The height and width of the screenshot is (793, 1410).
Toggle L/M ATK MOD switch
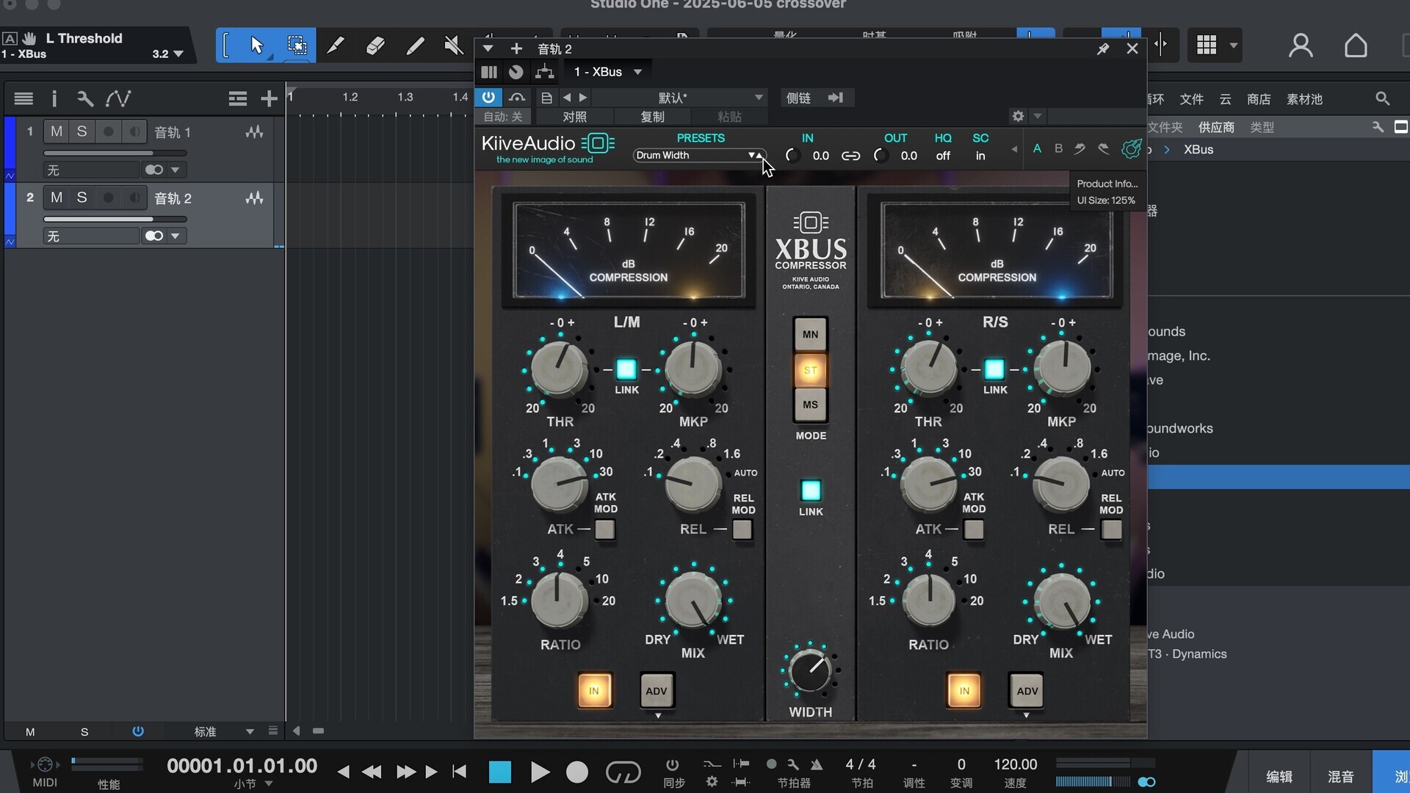tap(605, 529)
